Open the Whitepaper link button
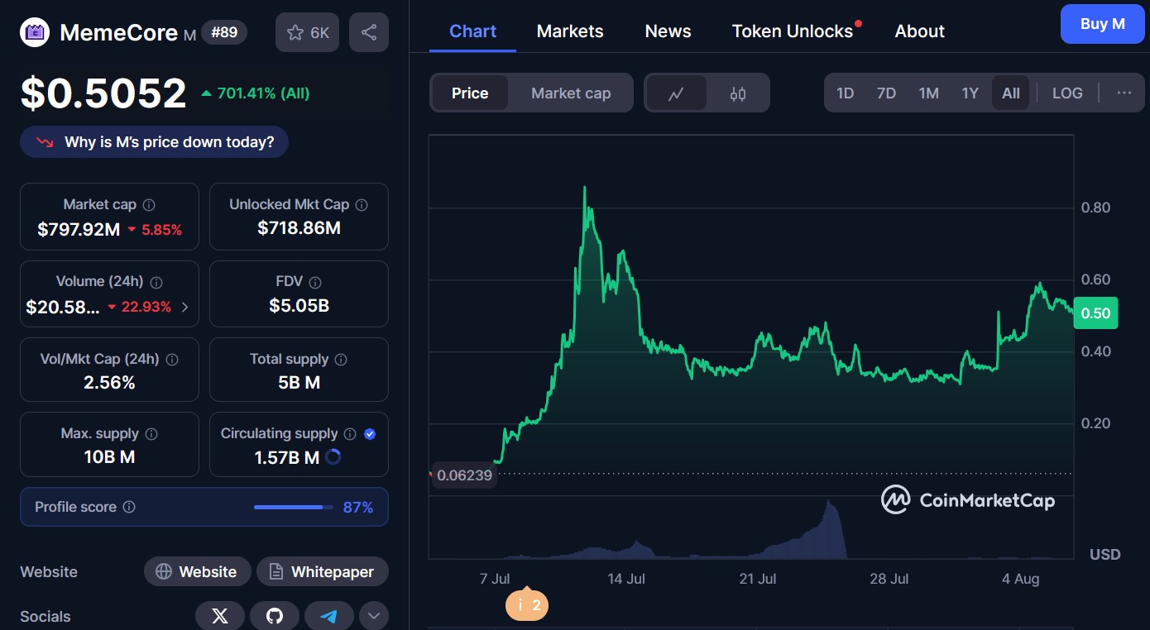This screenshot has width=1150, height=630. pyautogui.click(x=322, y=571)
